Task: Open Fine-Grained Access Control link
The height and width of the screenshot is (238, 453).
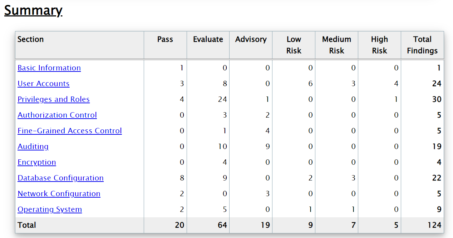Action: 70,131
